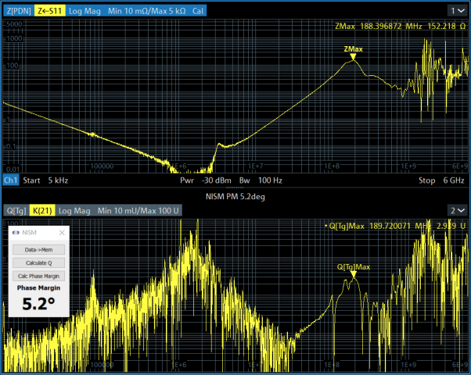Click the Phase Margin heading in the NISM dialog
This screenshot has width=471, height=375.
click(x=39, y=287)
